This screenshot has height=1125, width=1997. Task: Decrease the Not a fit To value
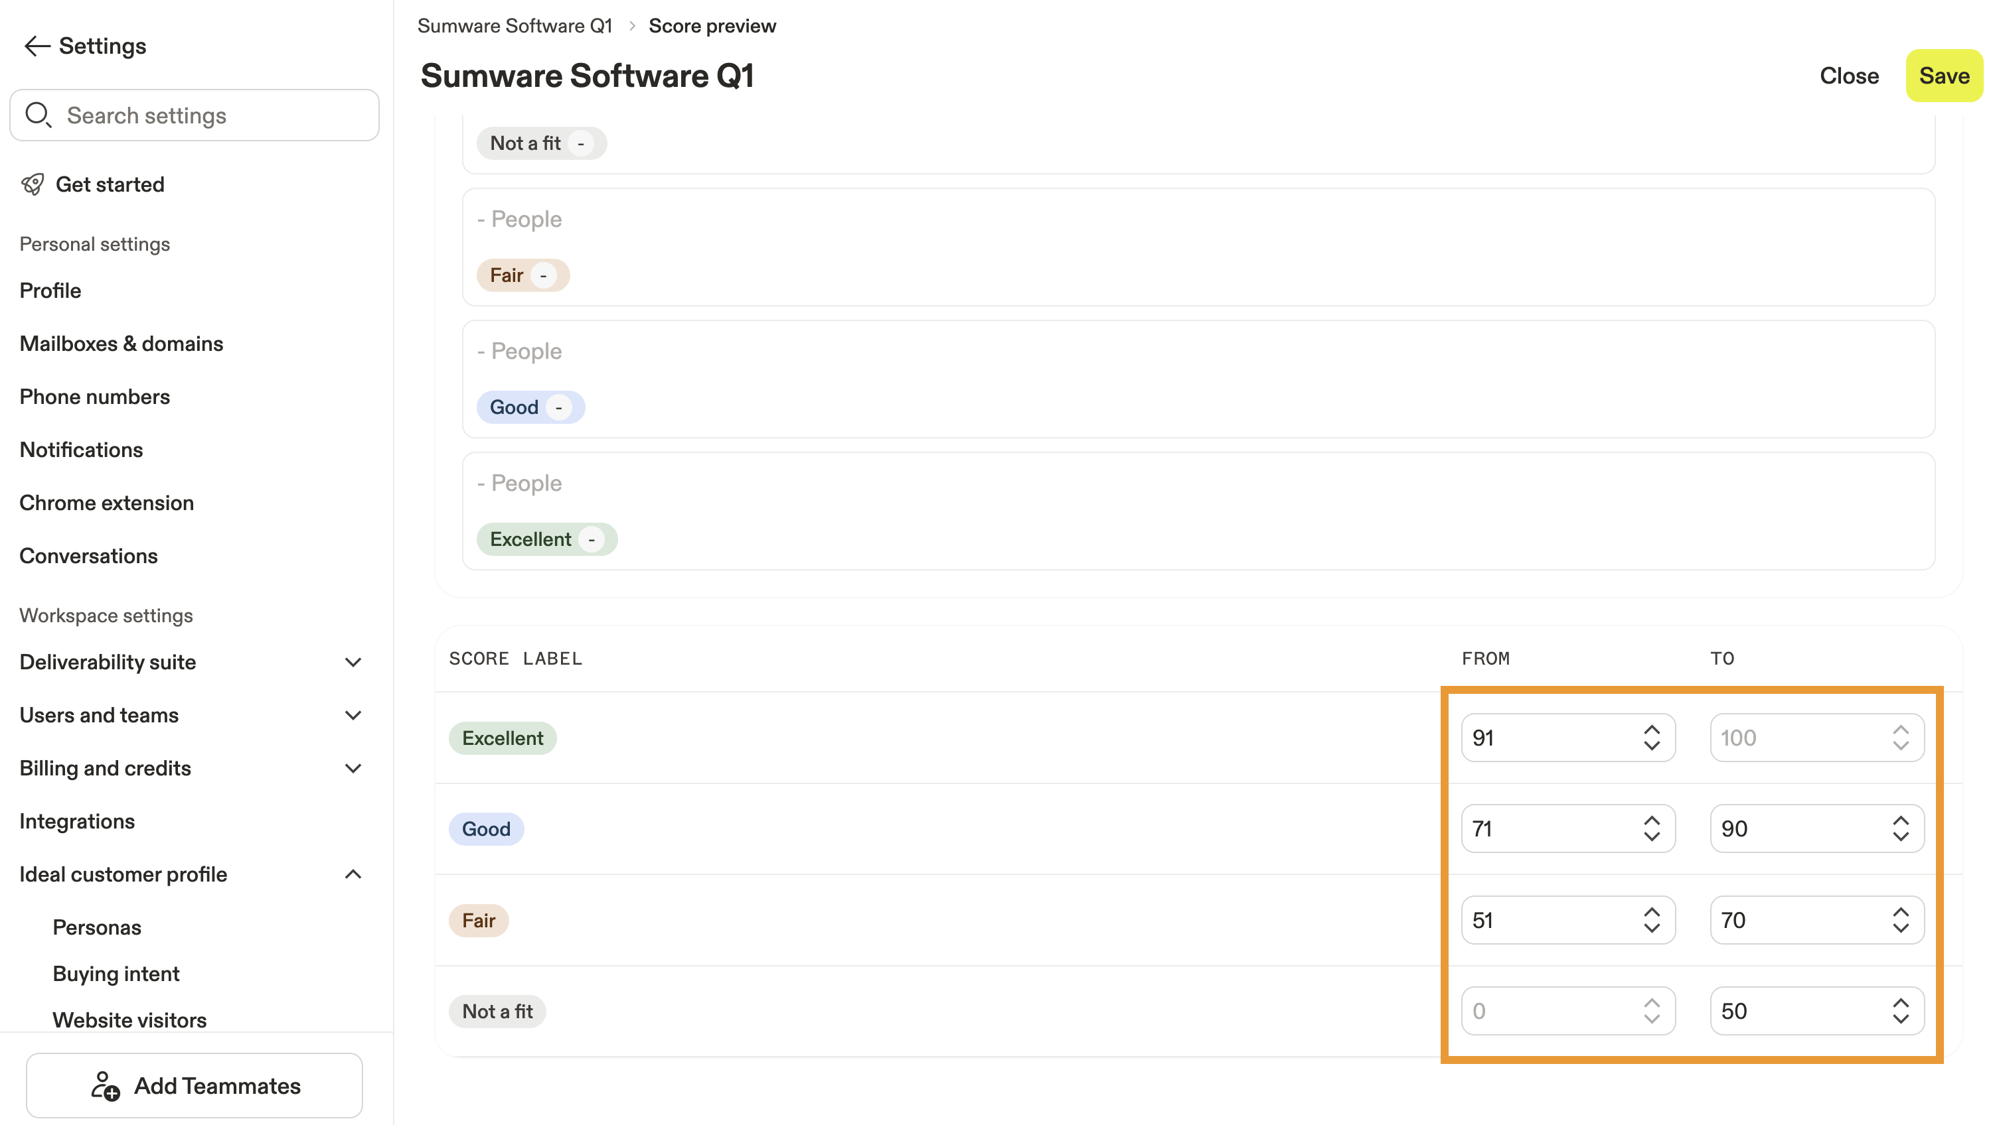point(1900,1020)
